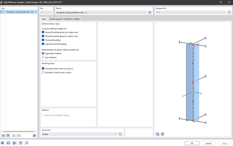Enable Geometric section axes y and z

(x=43, y=72)
